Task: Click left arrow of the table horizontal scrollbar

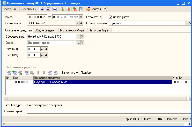Action: [x=5, y=98]
